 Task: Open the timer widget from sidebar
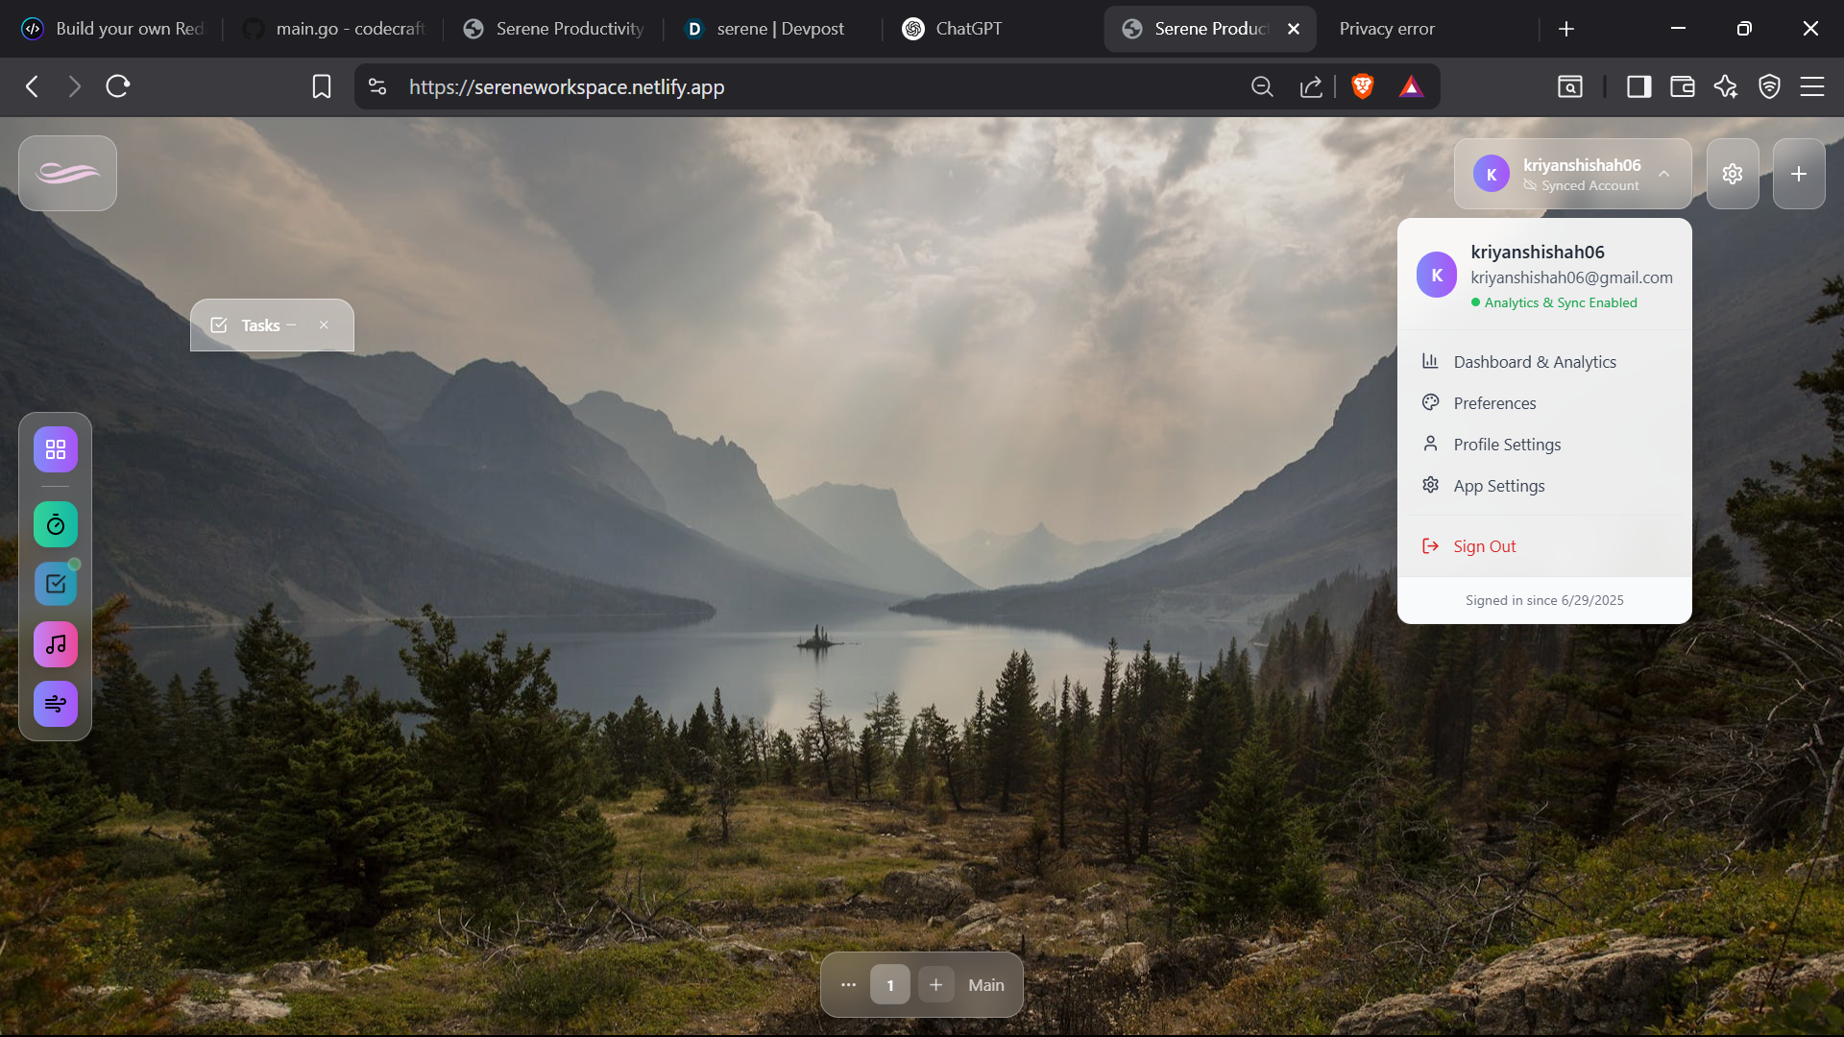tap(56, 524)
